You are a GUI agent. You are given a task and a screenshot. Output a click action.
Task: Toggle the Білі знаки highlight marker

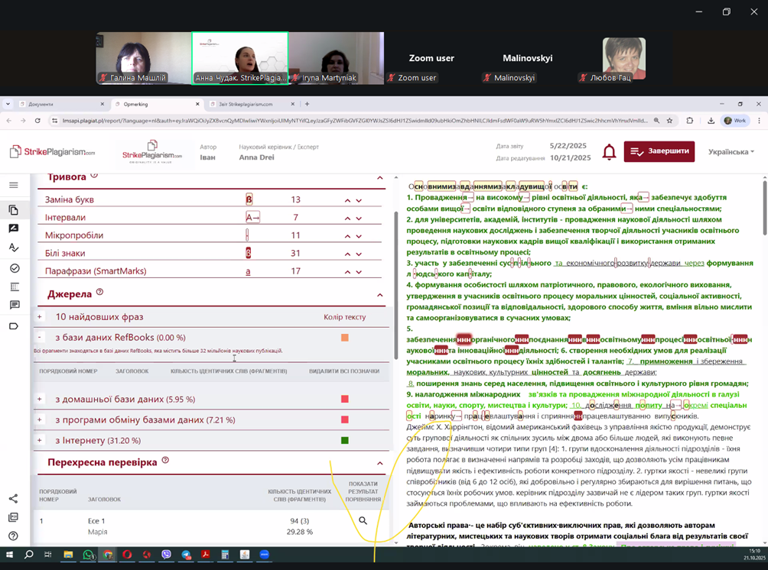tap(248, 253)
